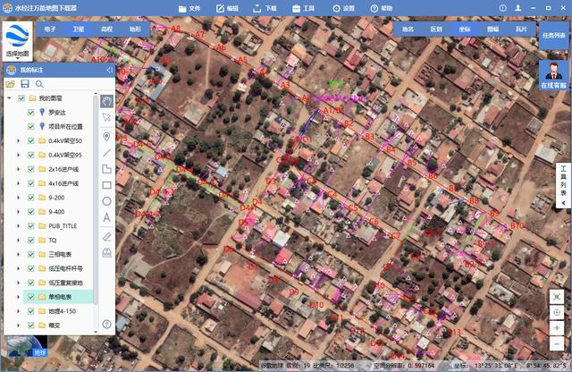
Task: Open the user account icon in the title bar
Action: pos(518,8)
